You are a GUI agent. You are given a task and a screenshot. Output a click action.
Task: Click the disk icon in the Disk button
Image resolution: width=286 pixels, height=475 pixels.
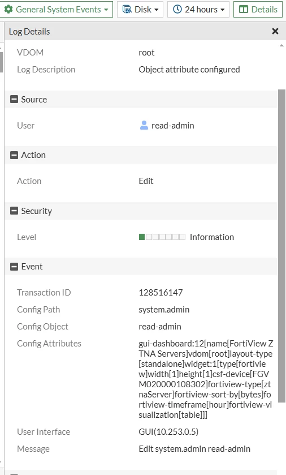[x=127, y=10]
